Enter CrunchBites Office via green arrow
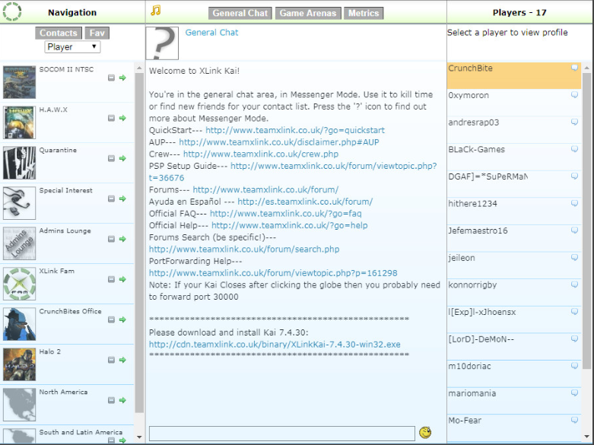Image resolution: width=594 pixels, height=445 pixels. 122,319
